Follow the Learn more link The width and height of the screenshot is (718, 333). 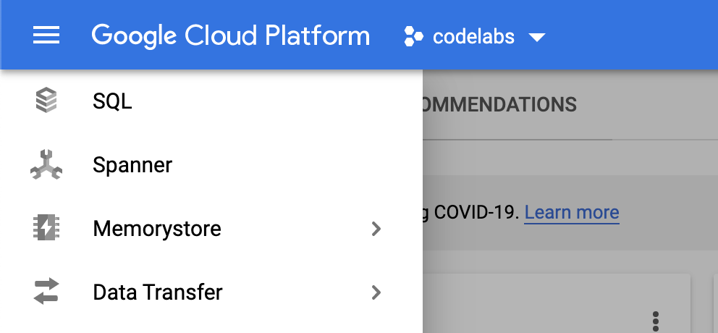[x=571, y=213]
